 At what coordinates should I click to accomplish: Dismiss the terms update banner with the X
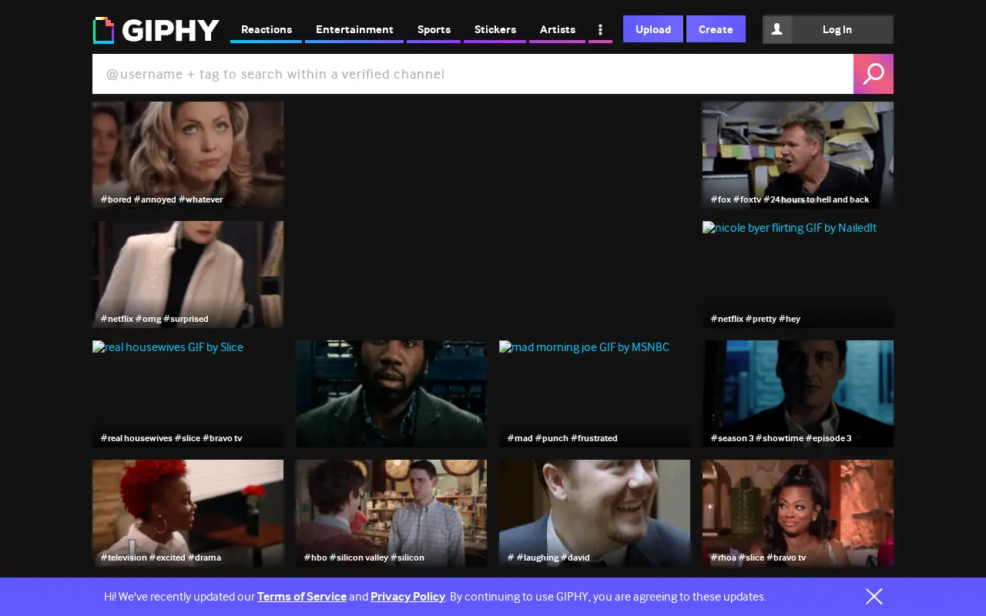[874, 597]
